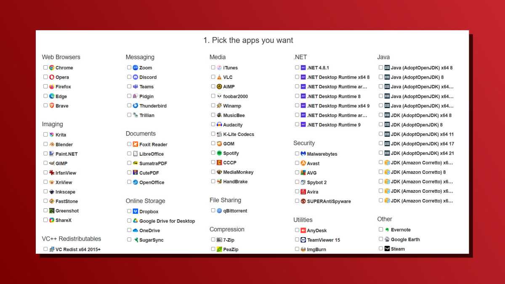Screen dimensions: 505x284
Task: Click the OneDrive cloud icon
Action: tap(136, 230)
